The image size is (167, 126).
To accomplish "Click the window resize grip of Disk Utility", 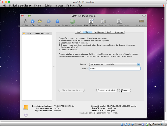I will tap(146, 117).
